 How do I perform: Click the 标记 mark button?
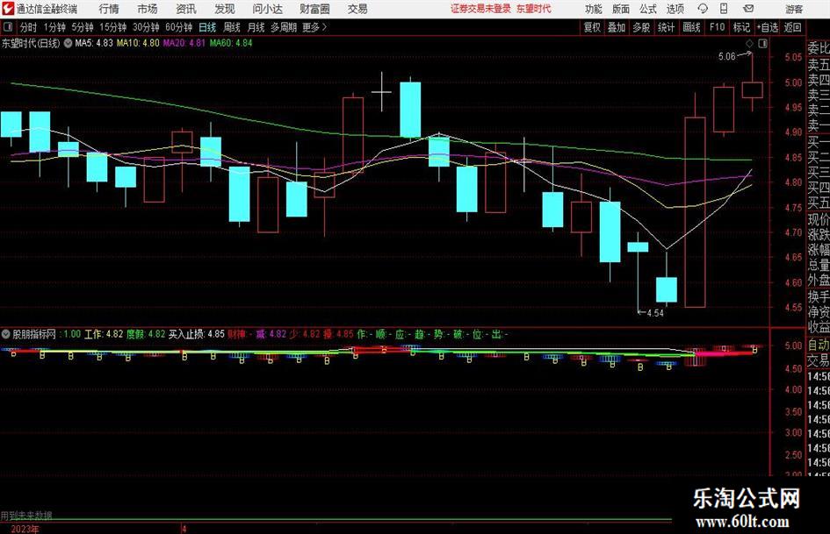pyautogui.click(x=741, y=27)
